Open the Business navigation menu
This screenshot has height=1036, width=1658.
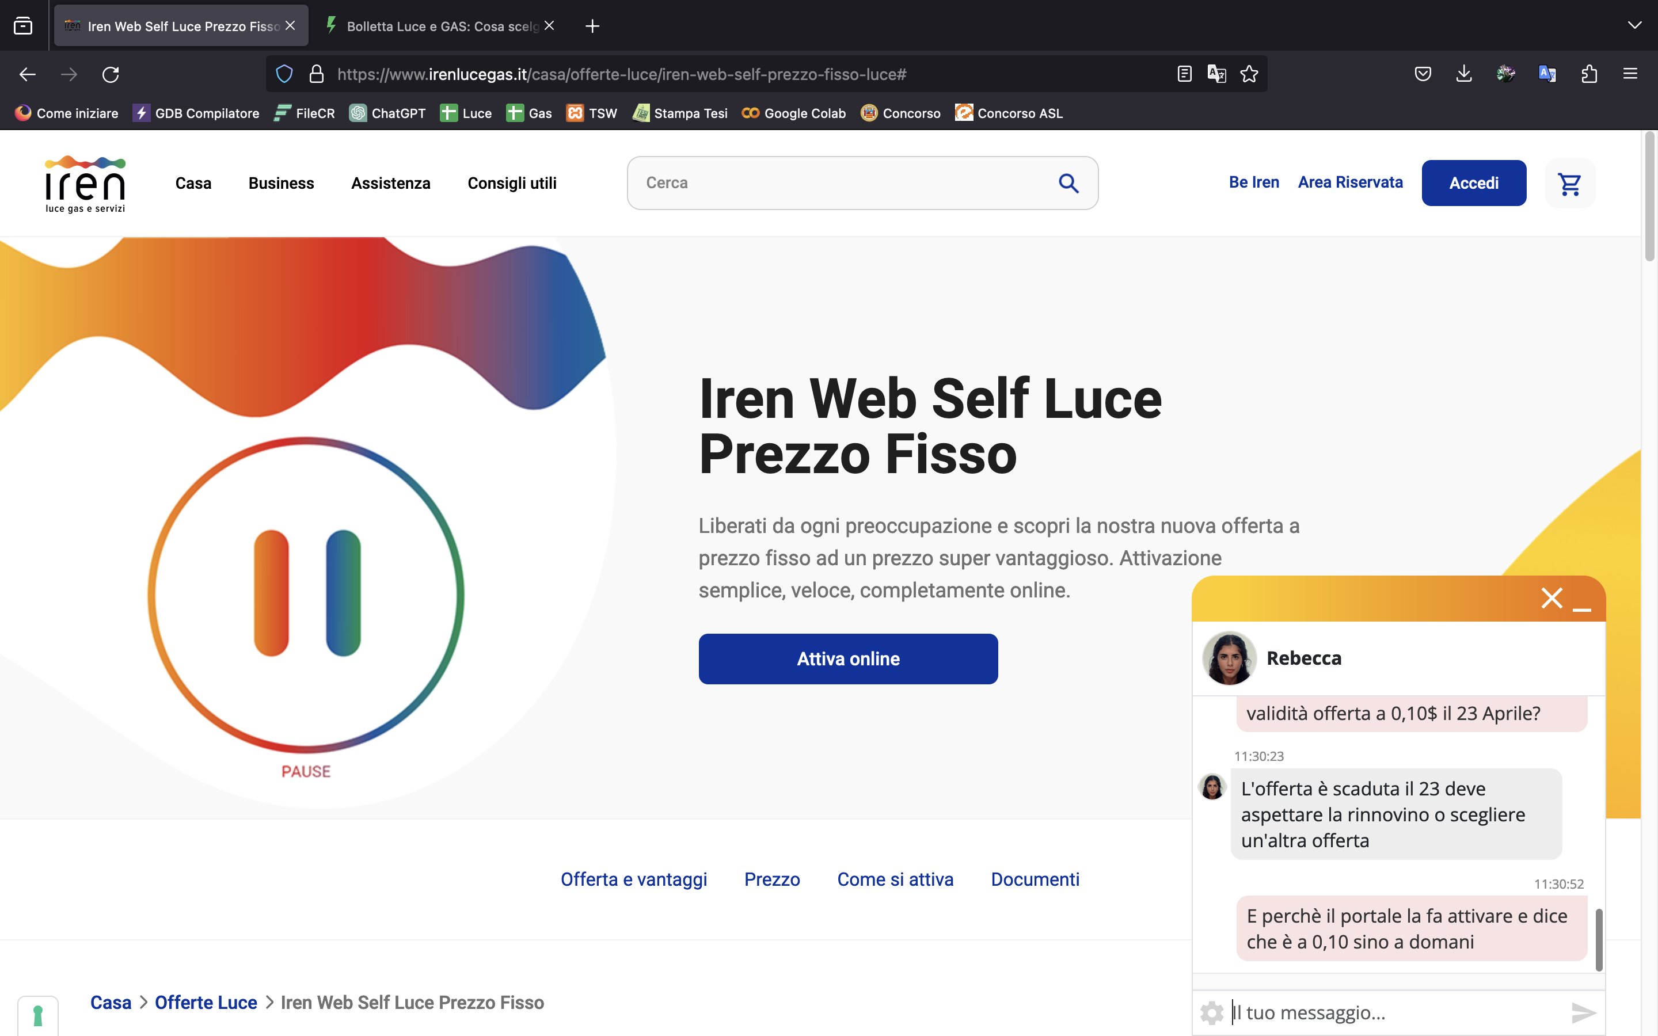point(281,183)
